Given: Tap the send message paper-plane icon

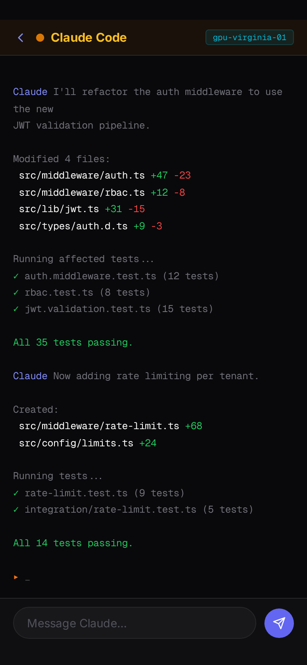Looking at the screenshot, I should coord(279,623).
